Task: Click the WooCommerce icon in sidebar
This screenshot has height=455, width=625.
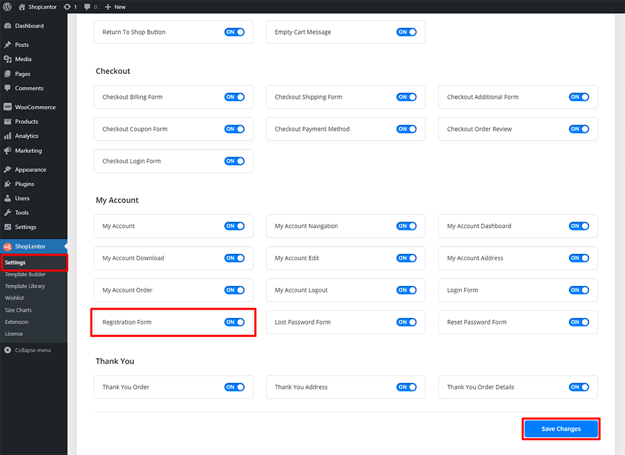Action: (x=8, y=107)
